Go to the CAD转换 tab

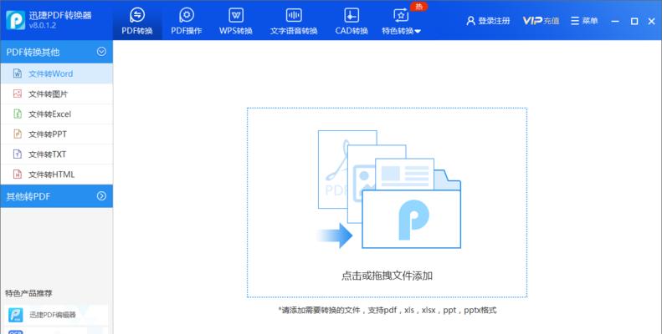(x=352, y=21)
